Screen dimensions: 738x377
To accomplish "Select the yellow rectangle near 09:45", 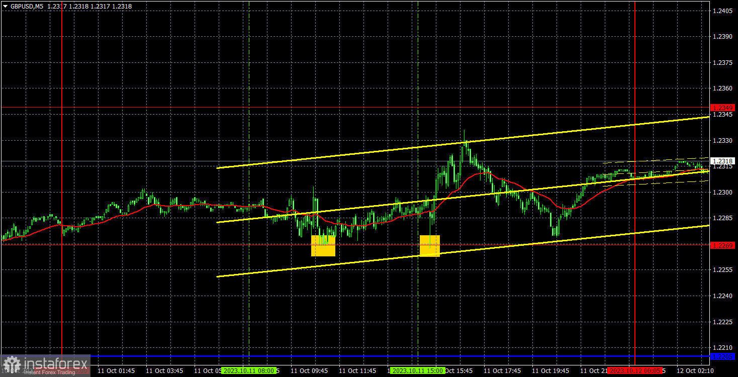I will 323,246.
